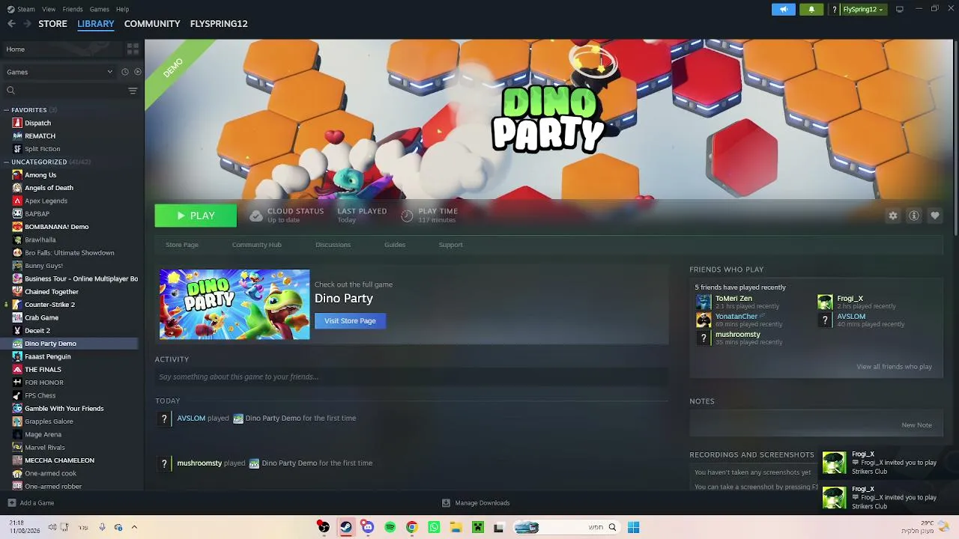
Task: Open the Library tab
Action: coord(96,24)
